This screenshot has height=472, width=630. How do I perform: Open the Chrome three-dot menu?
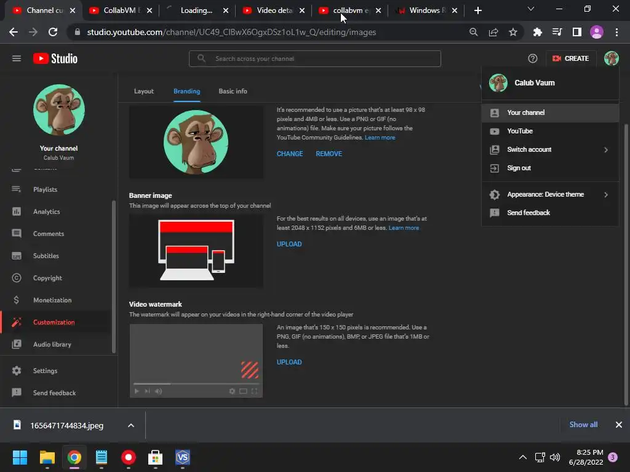616,32
